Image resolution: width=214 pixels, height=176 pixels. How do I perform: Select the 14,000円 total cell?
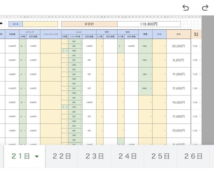[x=179, y=102]
